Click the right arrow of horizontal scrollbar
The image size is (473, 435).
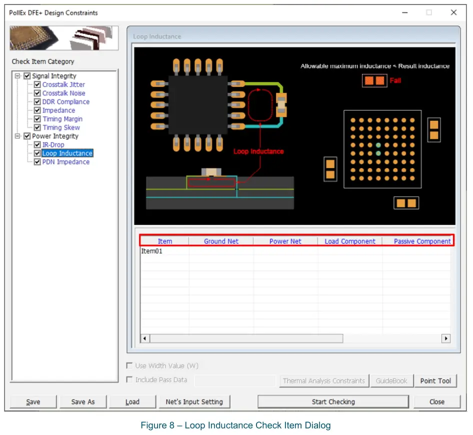point(445,339)
